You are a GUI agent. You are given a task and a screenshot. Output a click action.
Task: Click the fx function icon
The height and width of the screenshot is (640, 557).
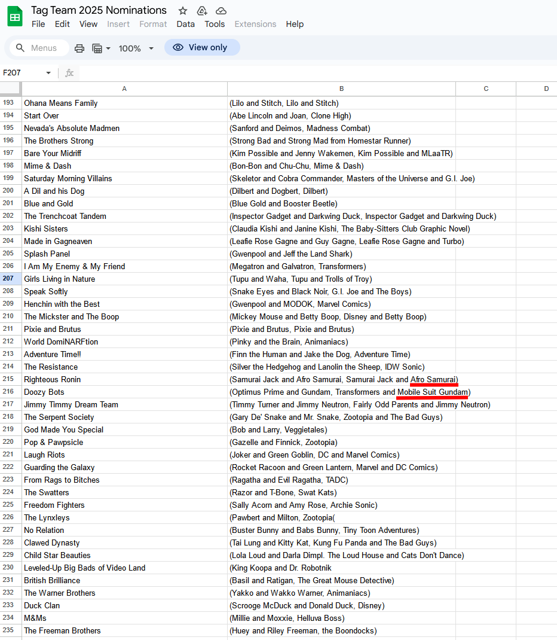coord(69,73)
